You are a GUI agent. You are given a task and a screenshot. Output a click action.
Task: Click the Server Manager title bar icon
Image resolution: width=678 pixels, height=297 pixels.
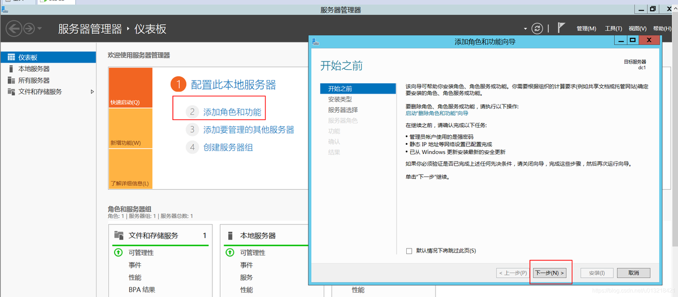pyautogui.click(x=6, y=10)
